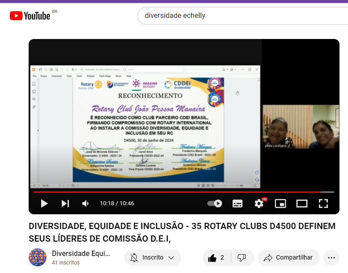Viewport: 348px width, 273px height.
Task: Open the more actions three-dot menu
Action: point(331,258)
